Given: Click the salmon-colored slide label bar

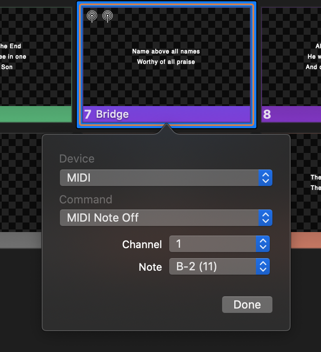Looking at the screenshot, I should click(306, 240).
